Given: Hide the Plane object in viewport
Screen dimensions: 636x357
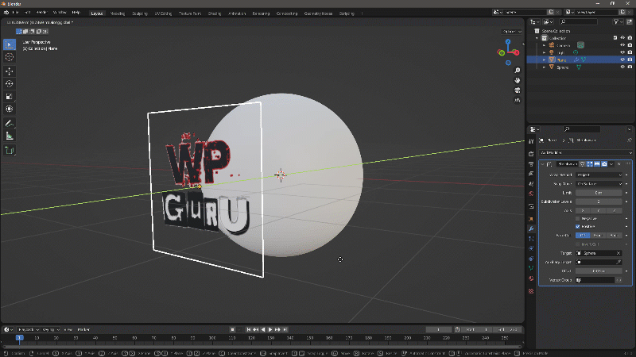Looking at the screenshot, I should pyautogui.click(x=622, y=60).
